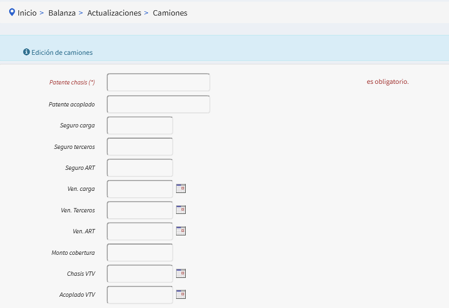Click the Seguro terceros input
The width and height of the screenshot is (449, 308).
pyautogui.click(x=140, y=147)
